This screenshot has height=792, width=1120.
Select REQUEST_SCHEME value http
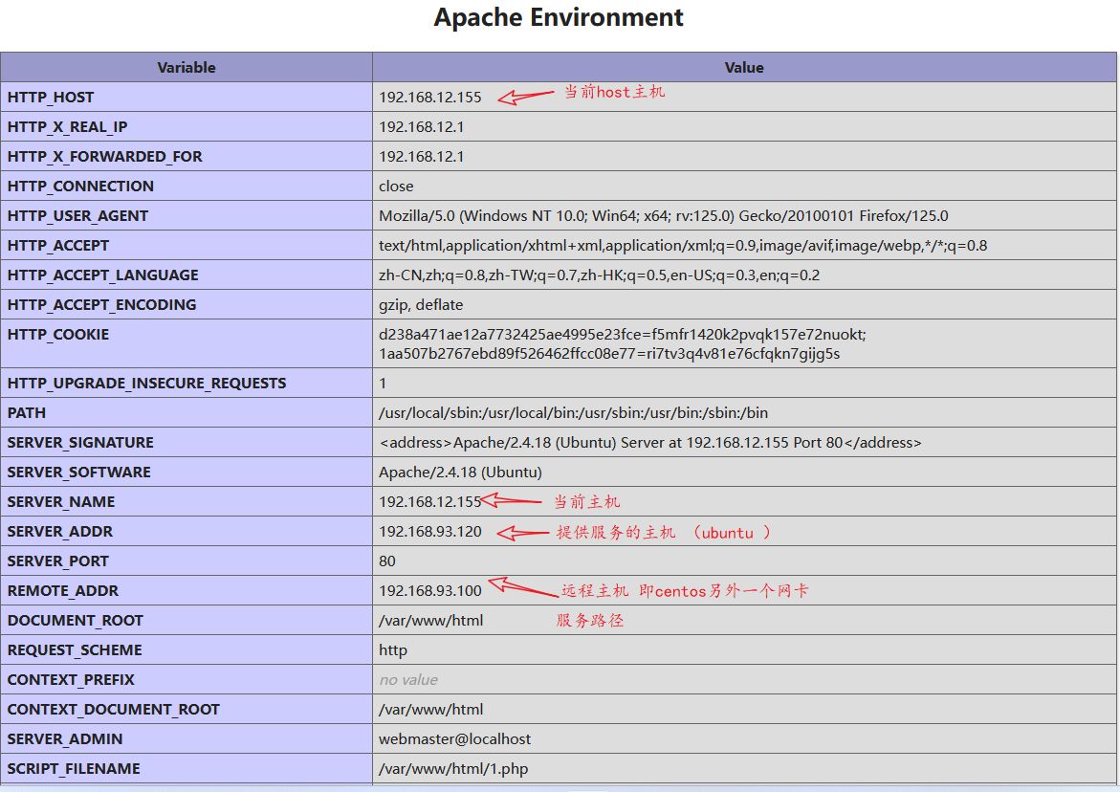point(393,649)
